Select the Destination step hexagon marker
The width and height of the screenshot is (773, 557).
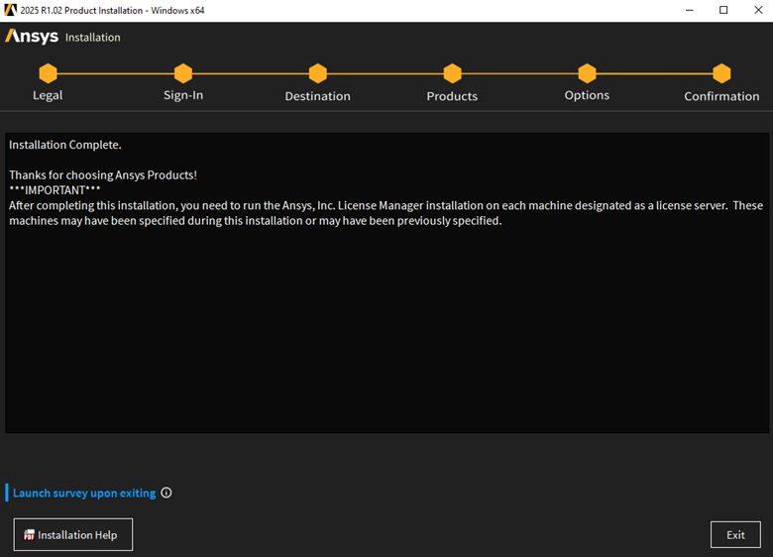317,73
